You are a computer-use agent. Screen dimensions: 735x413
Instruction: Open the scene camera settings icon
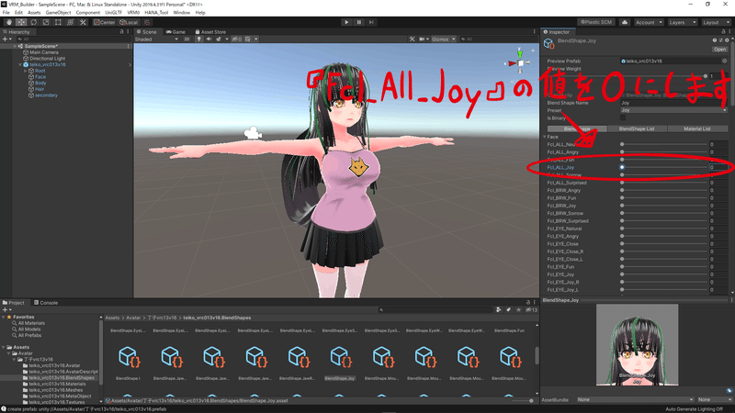(423, 39)
